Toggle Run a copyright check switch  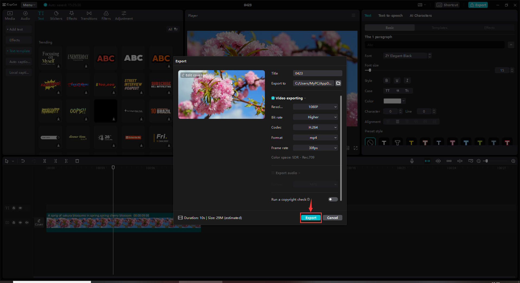[333, 199]
